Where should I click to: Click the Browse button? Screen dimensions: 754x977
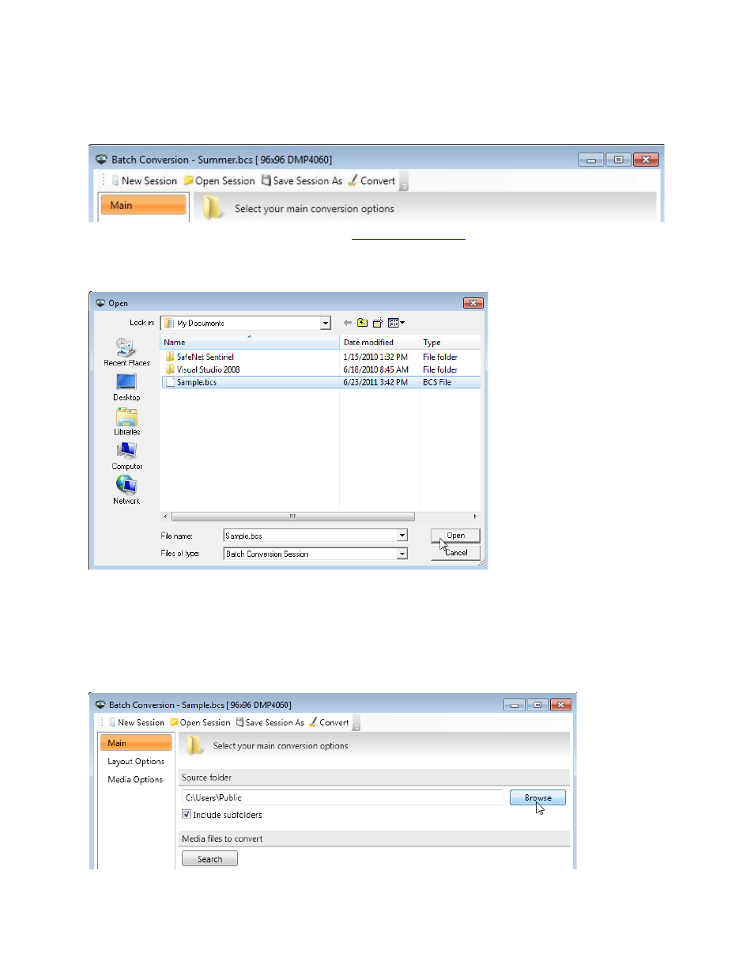click(537, 797)
